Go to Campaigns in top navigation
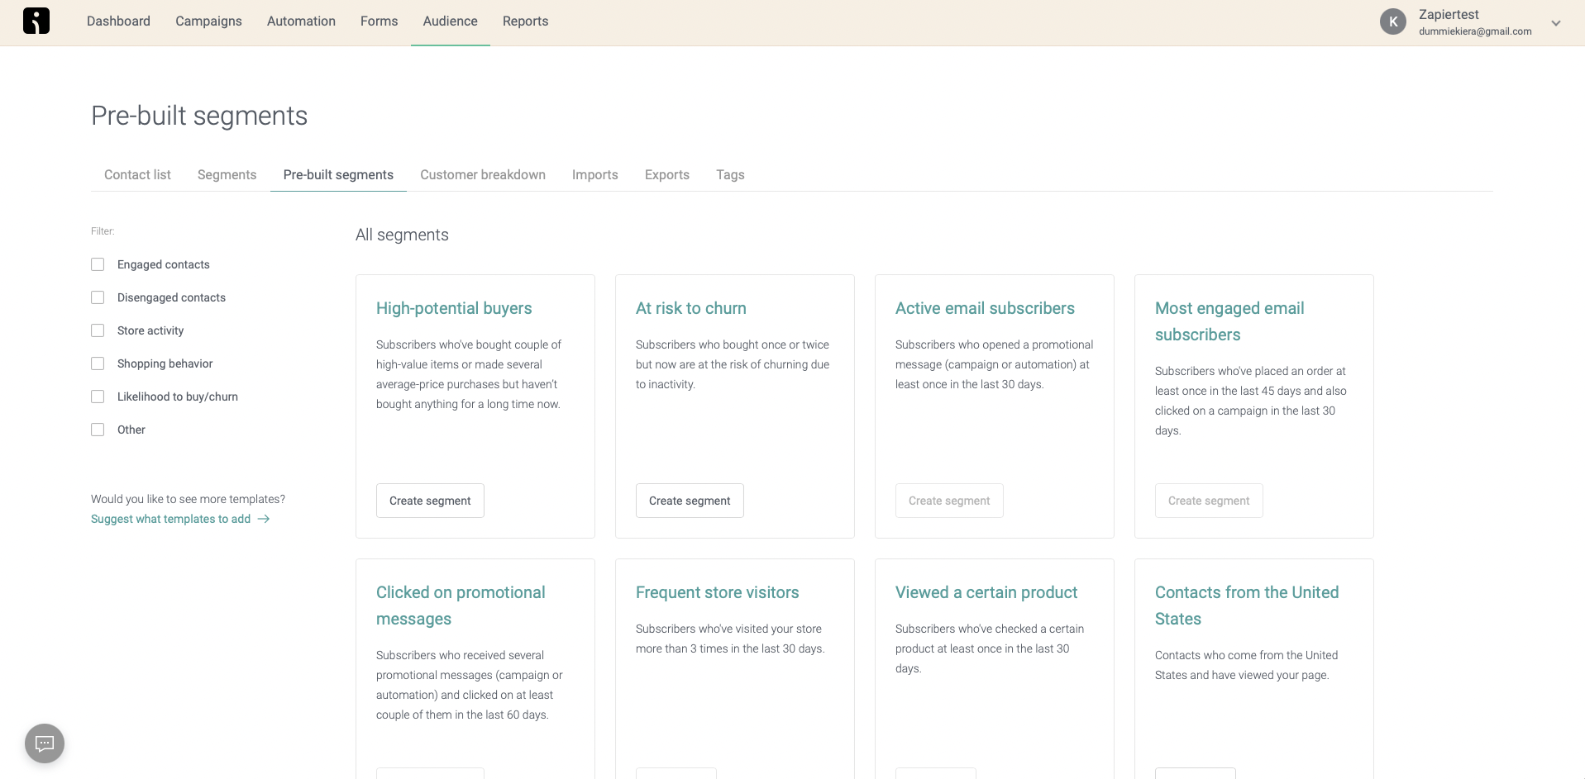 (208, 21)
